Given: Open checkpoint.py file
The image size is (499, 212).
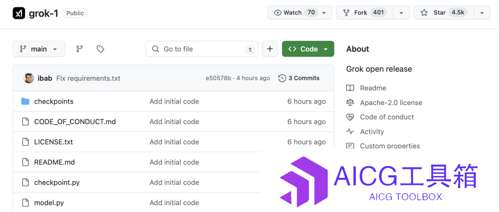Looking at the screenshot, I should (57, 183).
